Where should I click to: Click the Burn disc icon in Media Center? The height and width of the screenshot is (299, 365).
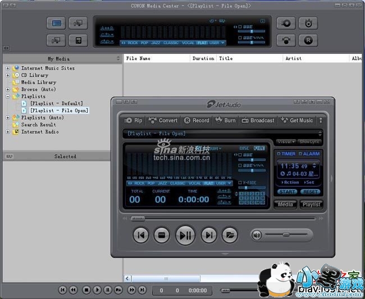click(308, 23)
